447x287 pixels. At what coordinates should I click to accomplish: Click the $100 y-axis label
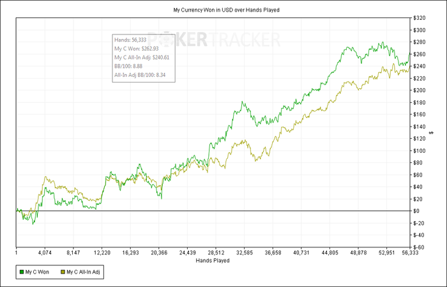(420, 151)
